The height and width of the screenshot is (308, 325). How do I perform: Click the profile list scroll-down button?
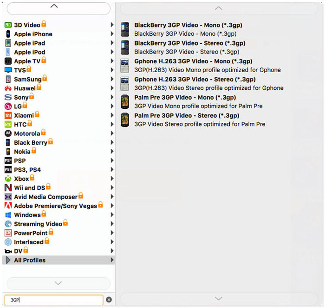pyautogui.click(x=219, y=299)
